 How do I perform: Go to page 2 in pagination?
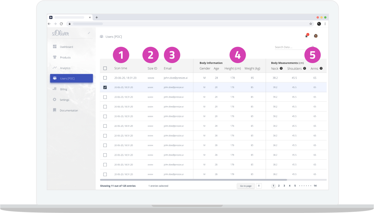click(279, 186)
